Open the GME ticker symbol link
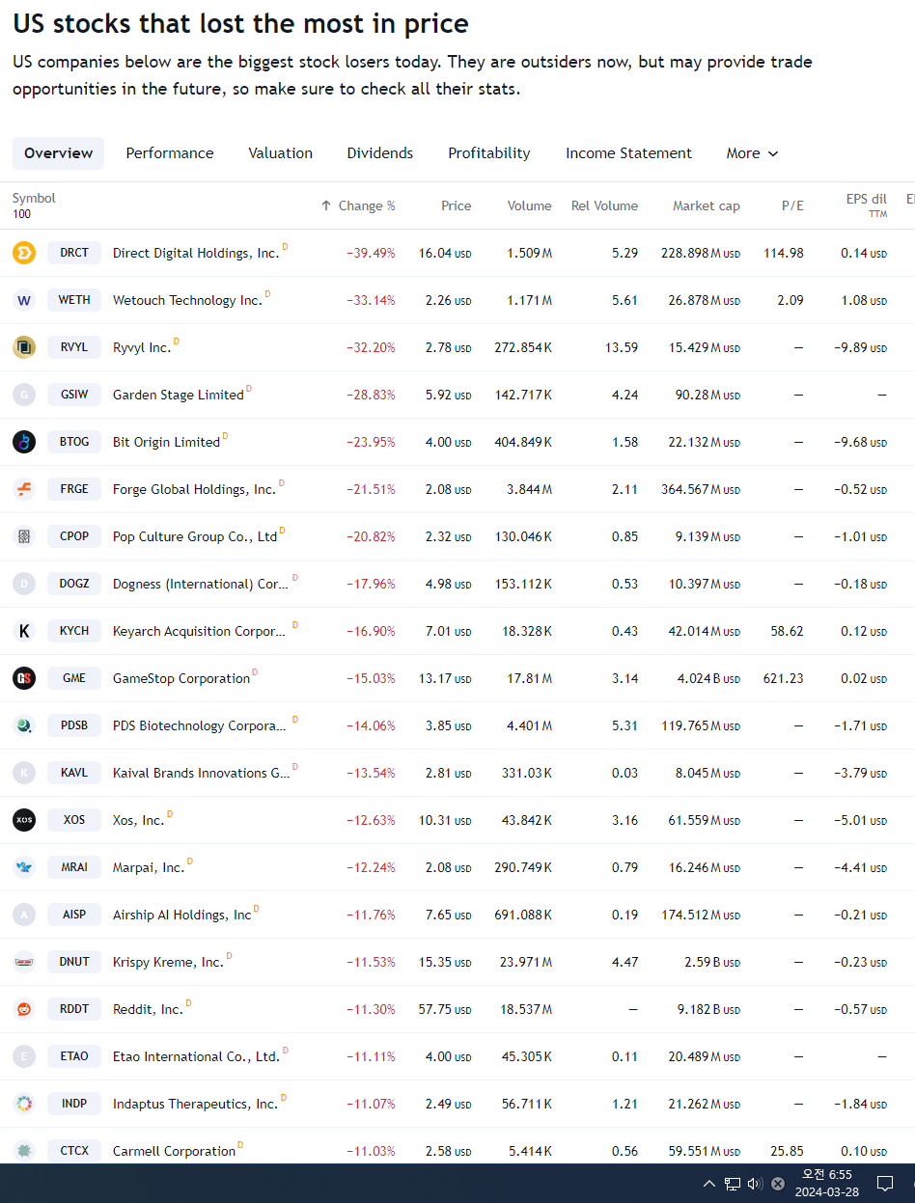915x1203 pixels. pyautogui.click(x=74, y=678)
